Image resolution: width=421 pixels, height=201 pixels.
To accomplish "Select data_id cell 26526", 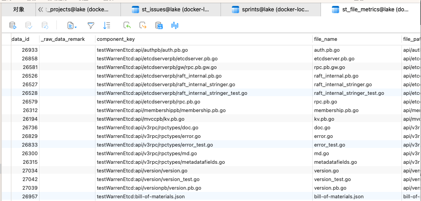I will coord(25,76).
